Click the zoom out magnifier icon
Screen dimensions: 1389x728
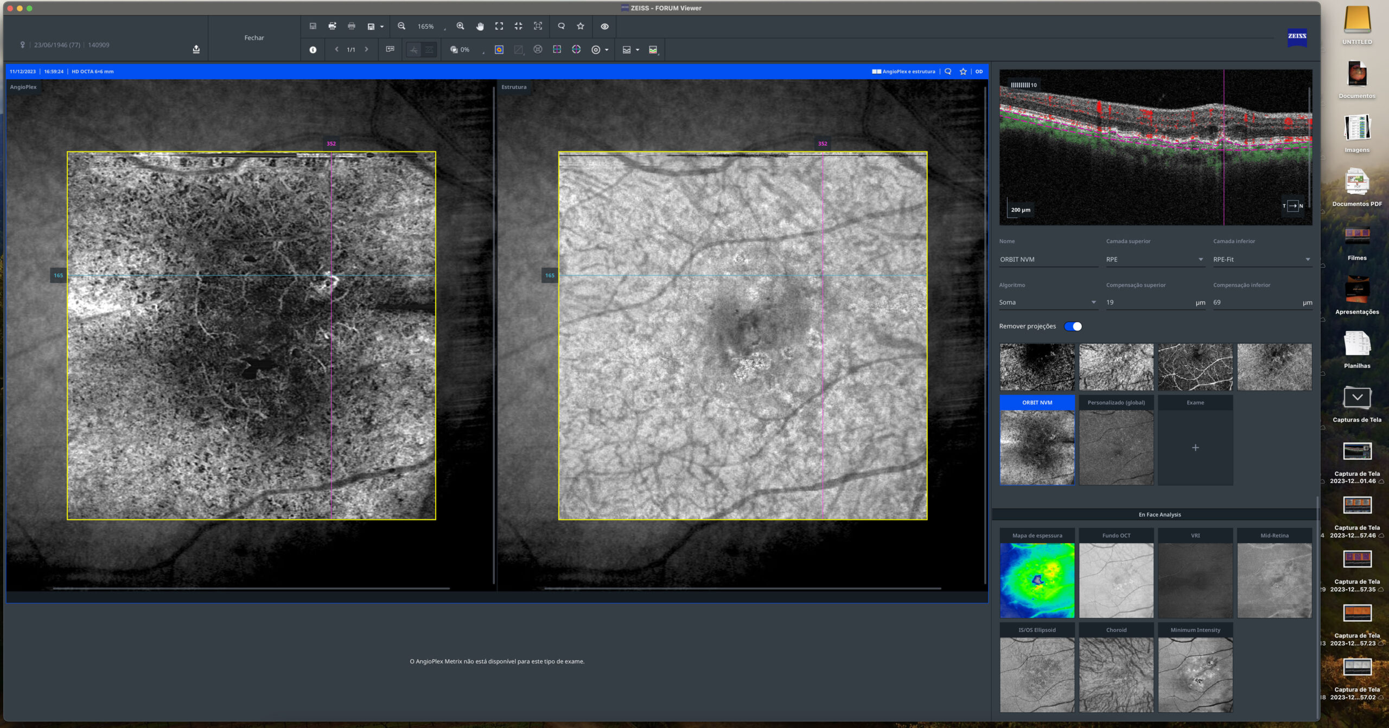click(402, 26)
